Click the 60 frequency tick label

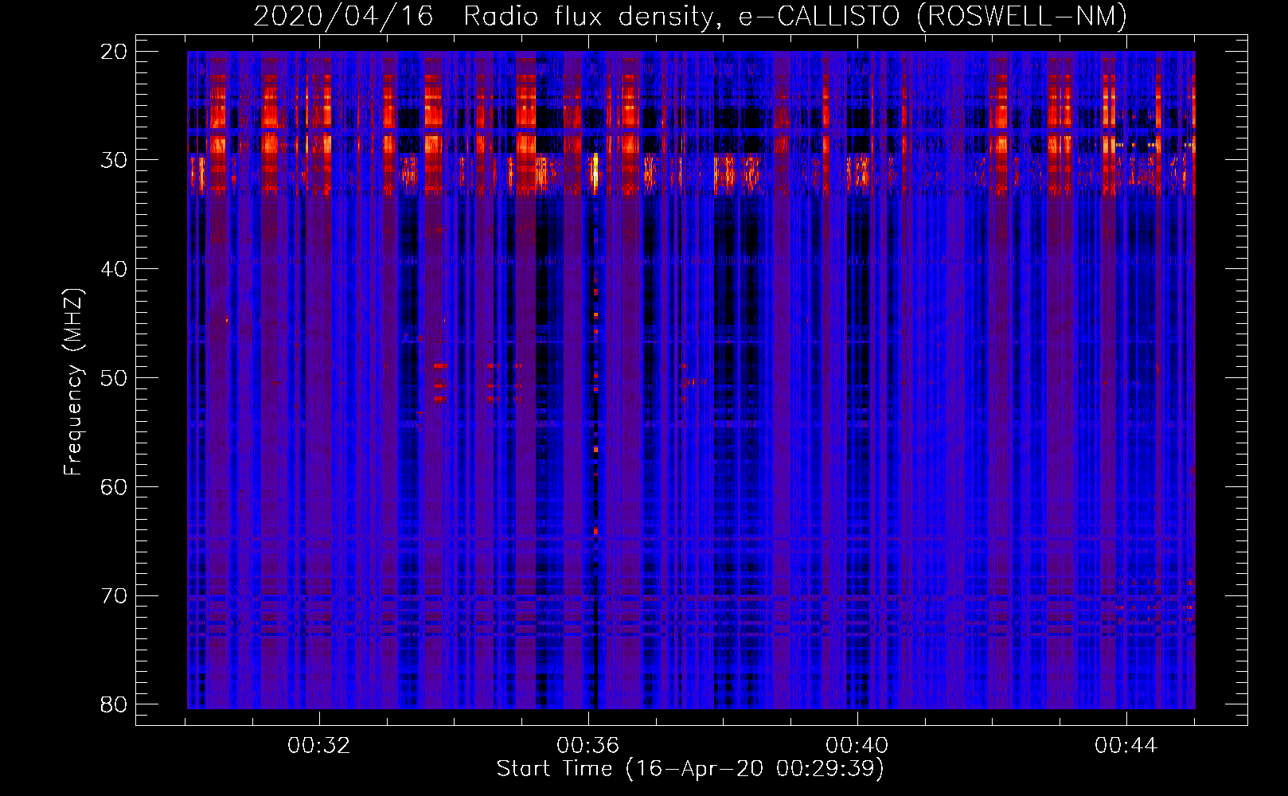tap(114, 487)
